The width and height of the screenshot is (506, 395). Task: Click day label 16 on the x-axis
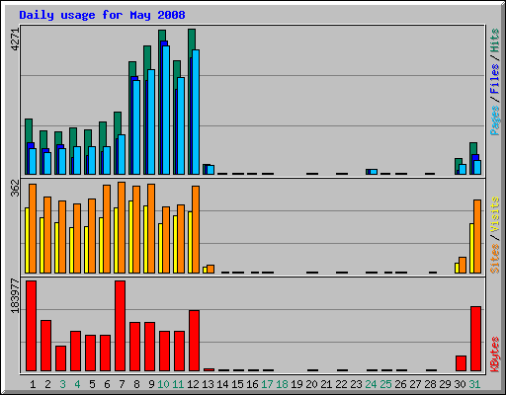[252, 384]
